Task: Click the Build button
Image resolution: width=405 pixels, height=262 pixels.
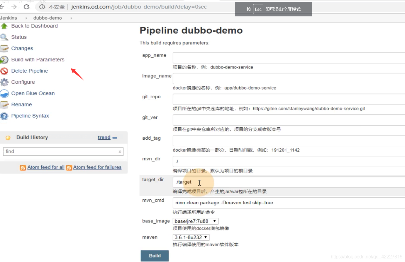Action: point(155,256)
